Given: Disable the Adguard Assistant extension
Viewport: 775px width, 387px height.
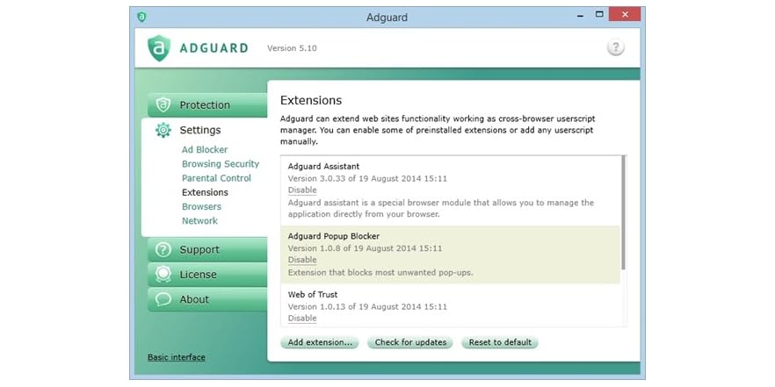Looking at the screenshot, I should pyautogui.click(x=302, y=190).
